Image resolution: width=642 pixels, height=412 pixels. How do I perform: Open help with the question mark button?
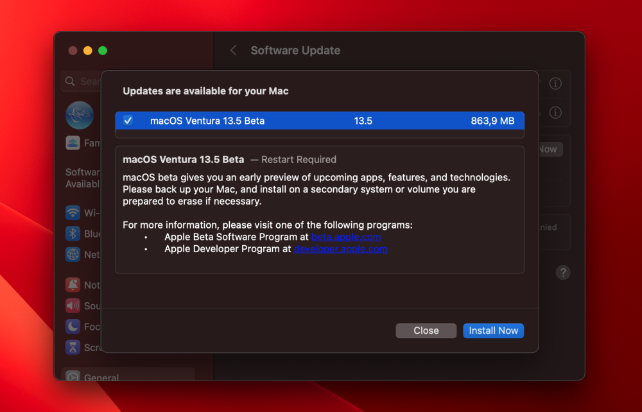[563, 273]
